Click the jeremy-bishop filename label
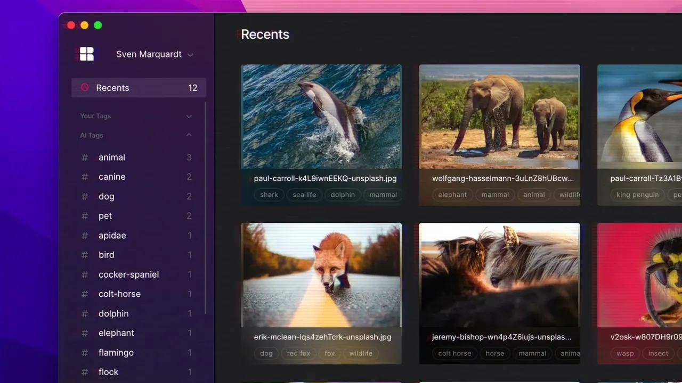 (501, 337)
